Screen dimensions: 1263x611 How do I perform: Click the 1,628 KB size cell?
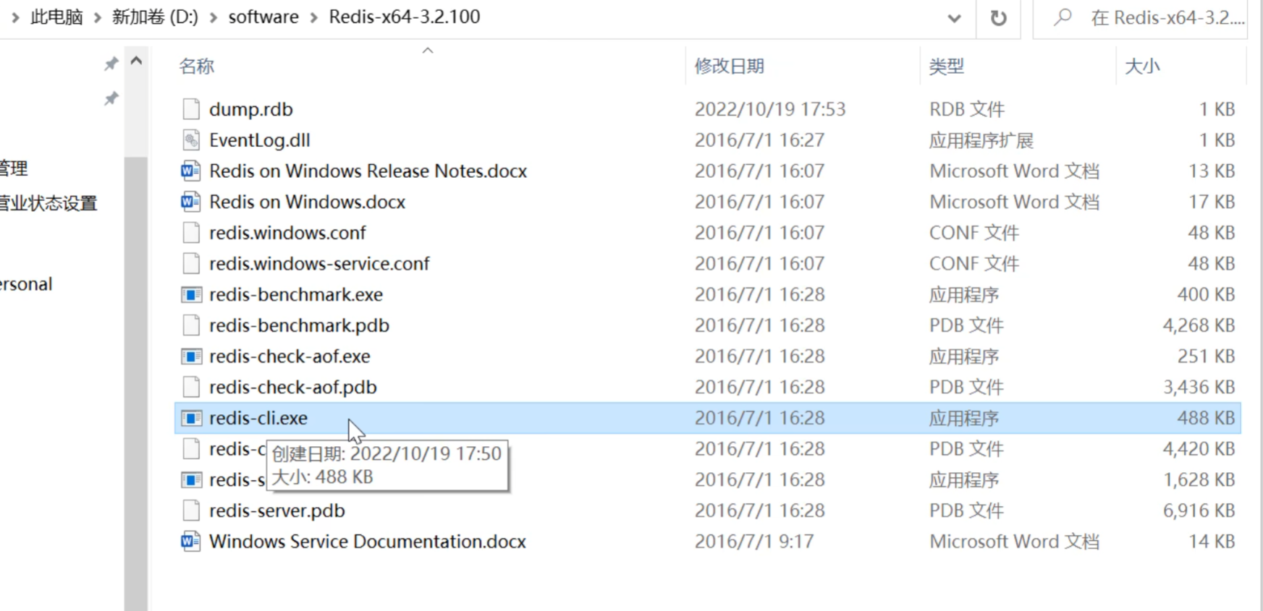coord(1199,480)
